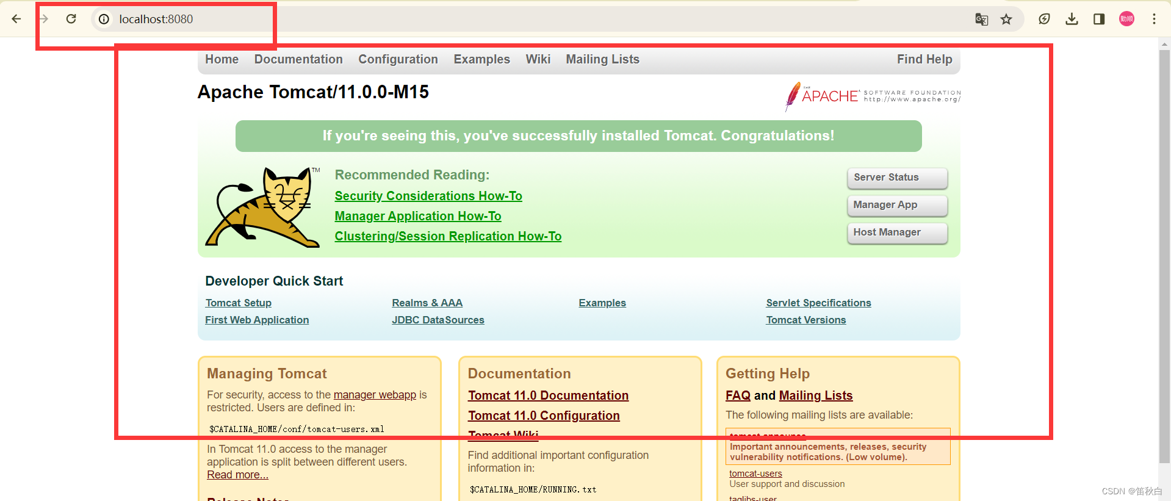Open Clustering/Session Replication How-To link
Screen dimensions: 1171x501
tap(448, 236)
